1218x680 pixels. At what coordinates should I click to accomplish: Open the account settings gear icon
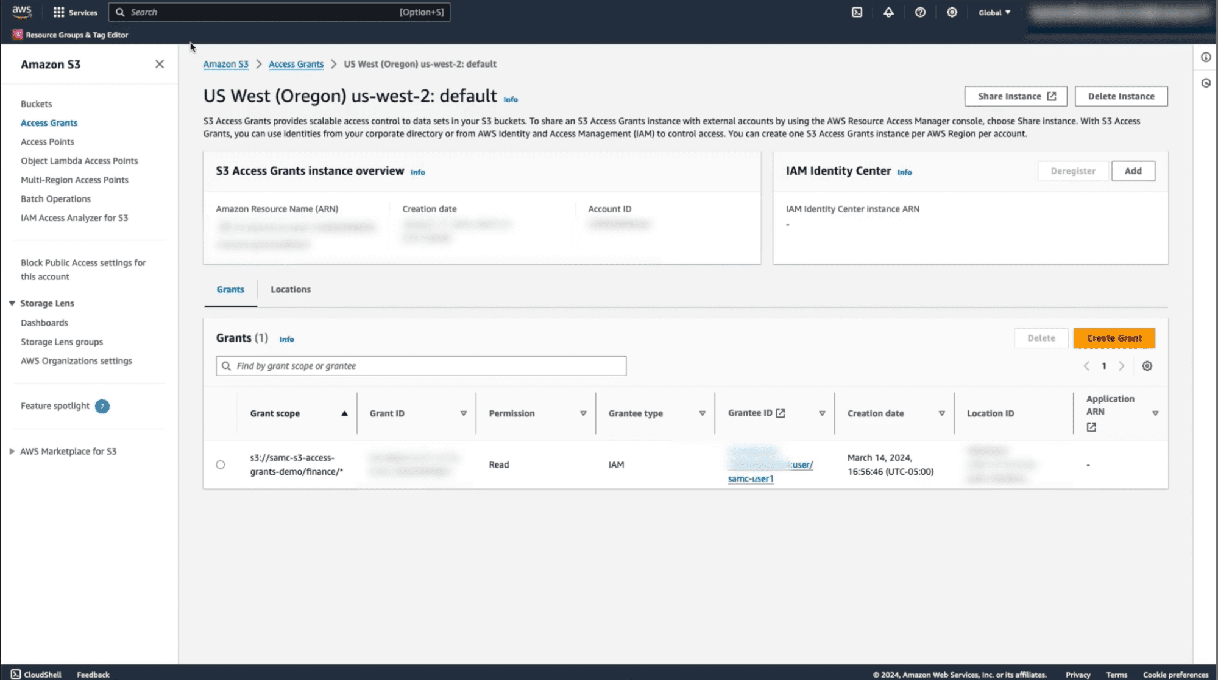952,12
